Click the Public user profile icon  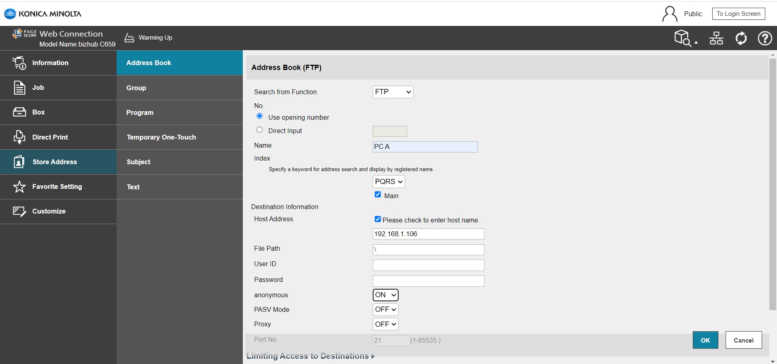point(670,13)
